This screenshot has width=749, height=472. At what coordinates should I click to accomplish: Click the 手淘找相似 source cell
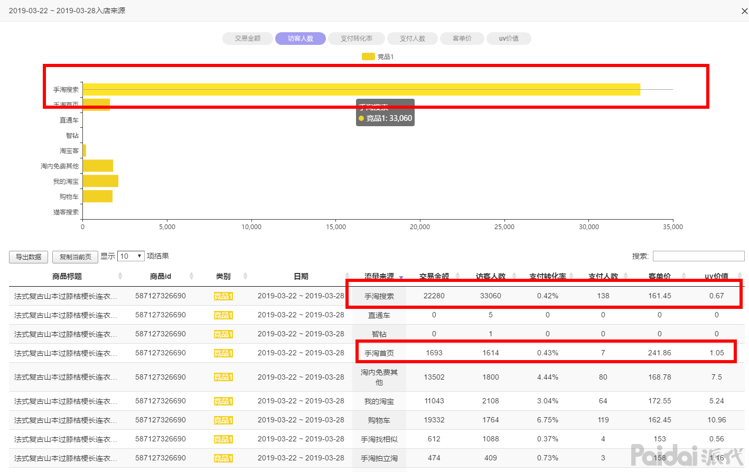tap(379, 439)
